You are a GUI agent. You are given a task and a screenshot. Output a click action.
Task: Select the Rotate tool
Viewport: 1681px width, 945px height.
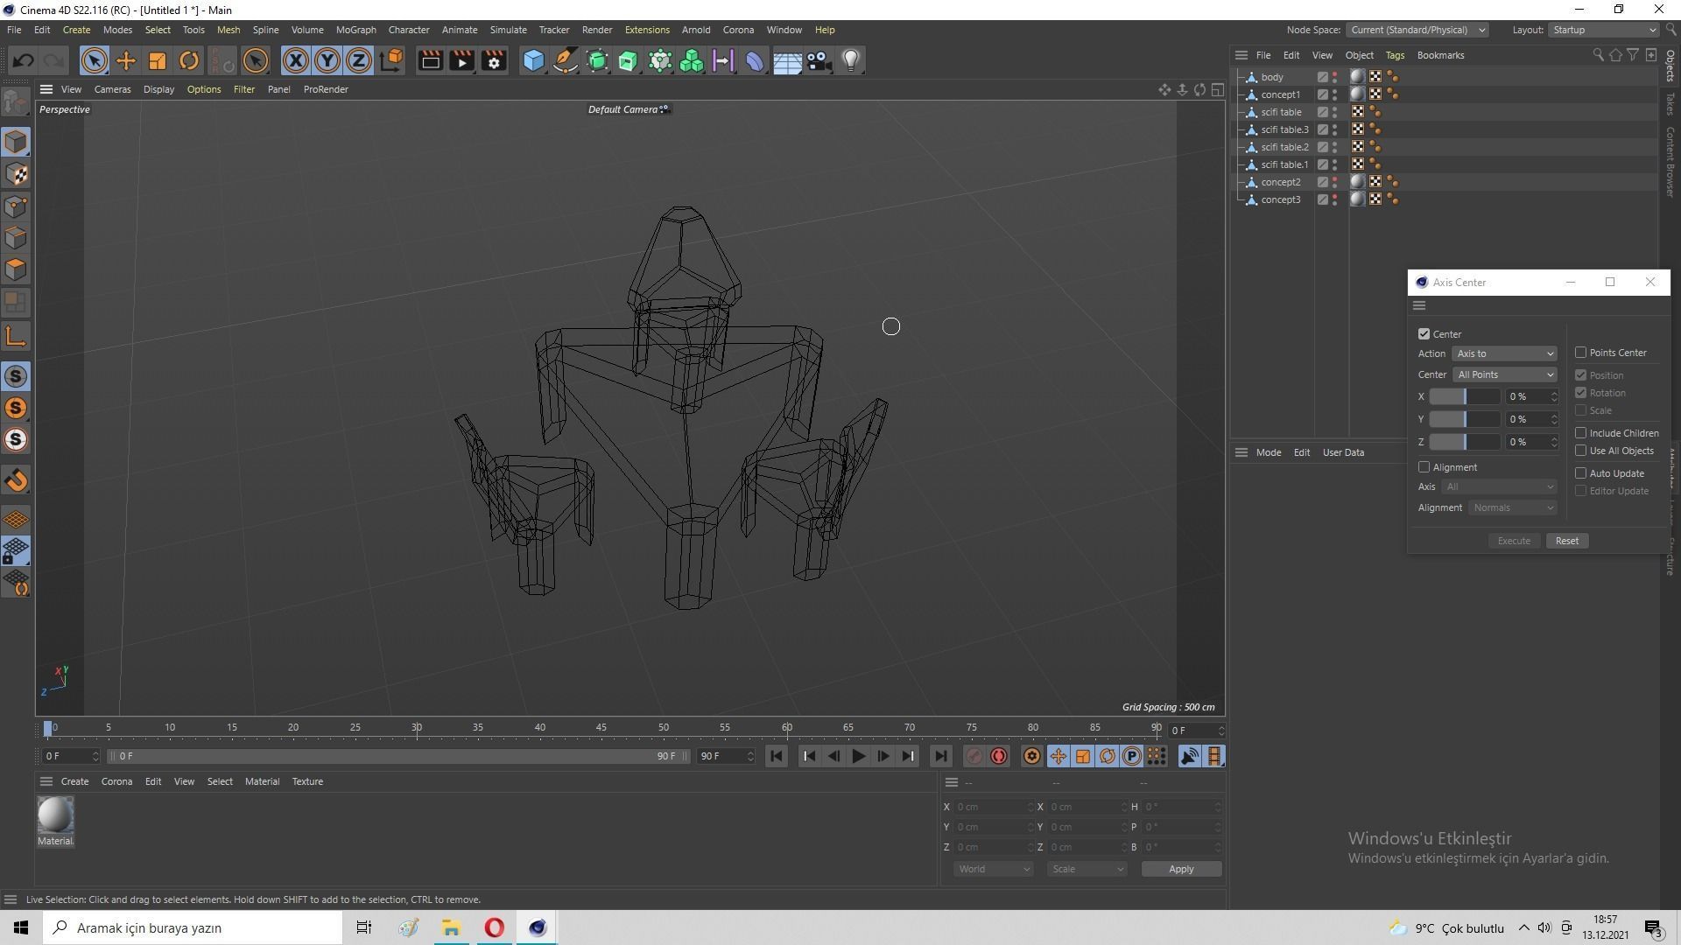click(189, 60)
